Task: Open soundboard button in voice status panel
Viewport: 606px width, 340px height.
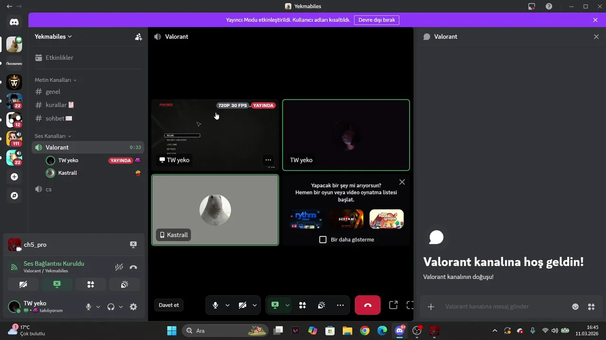Action: click(125, 284)
